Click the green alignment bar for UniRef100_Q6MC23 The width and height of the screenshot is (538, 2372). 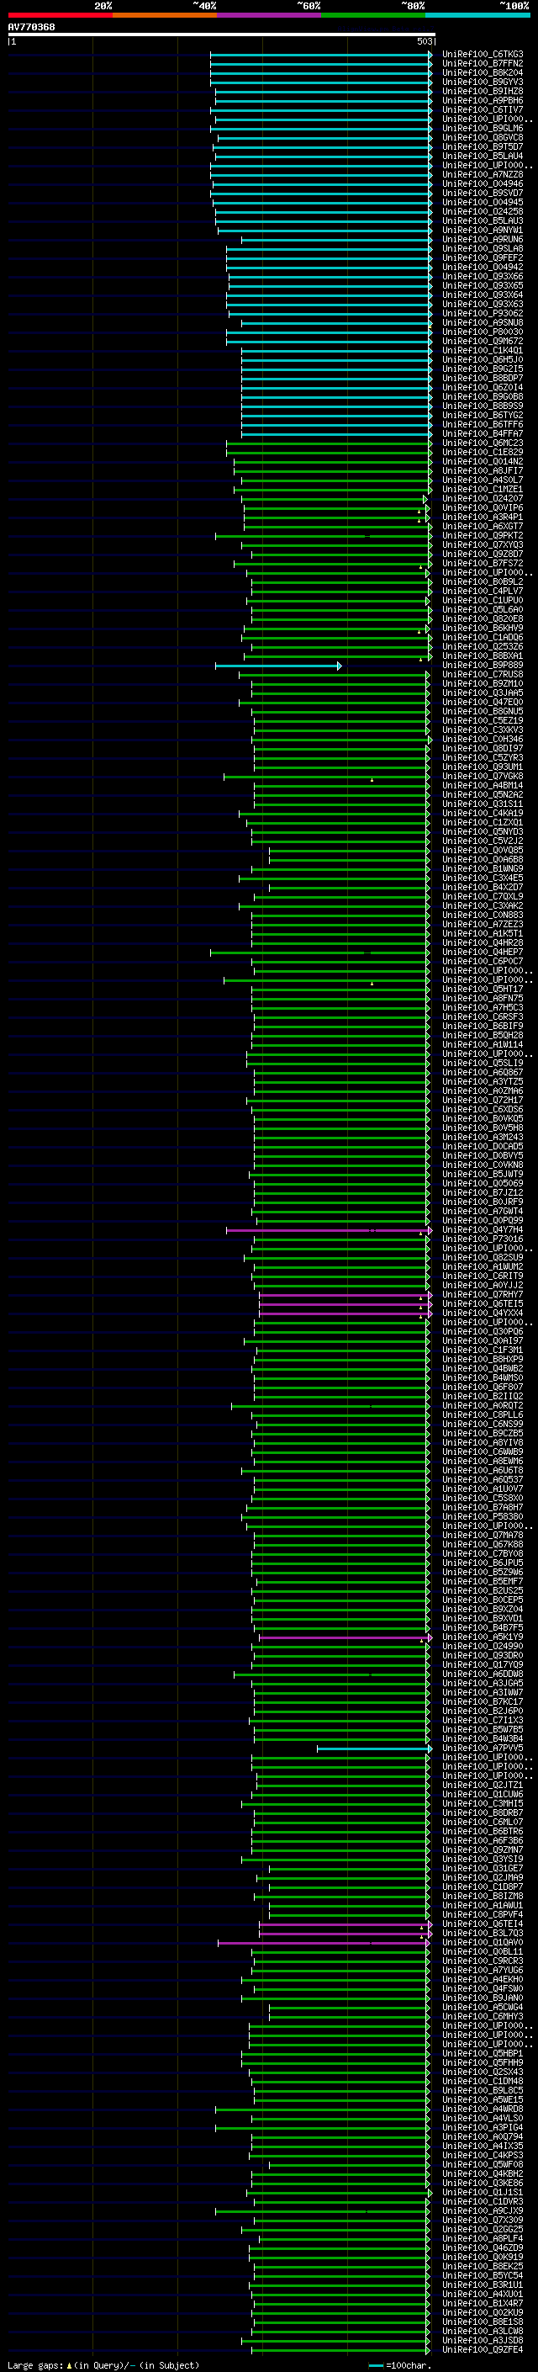pos(330,443)
